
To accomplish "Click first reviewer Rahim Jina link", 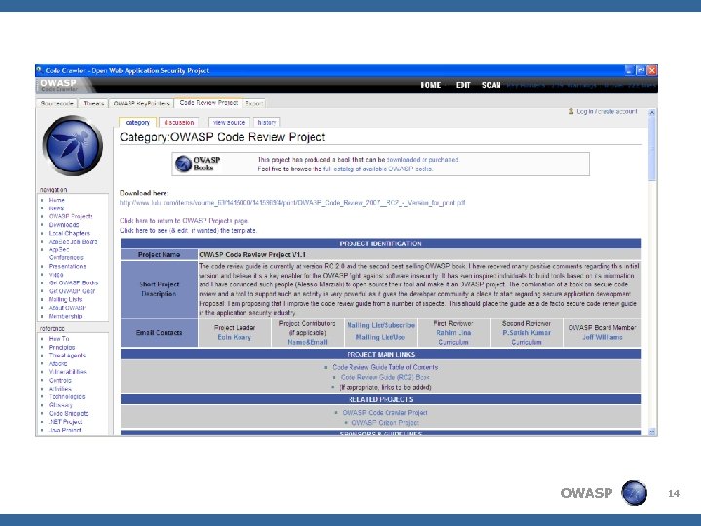I will 454,333.
